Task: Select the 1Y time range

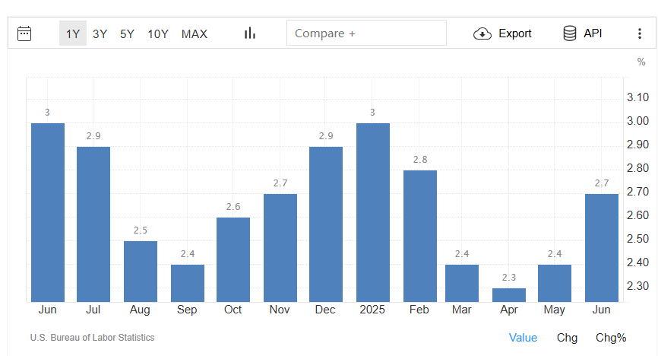Action: 73,33
